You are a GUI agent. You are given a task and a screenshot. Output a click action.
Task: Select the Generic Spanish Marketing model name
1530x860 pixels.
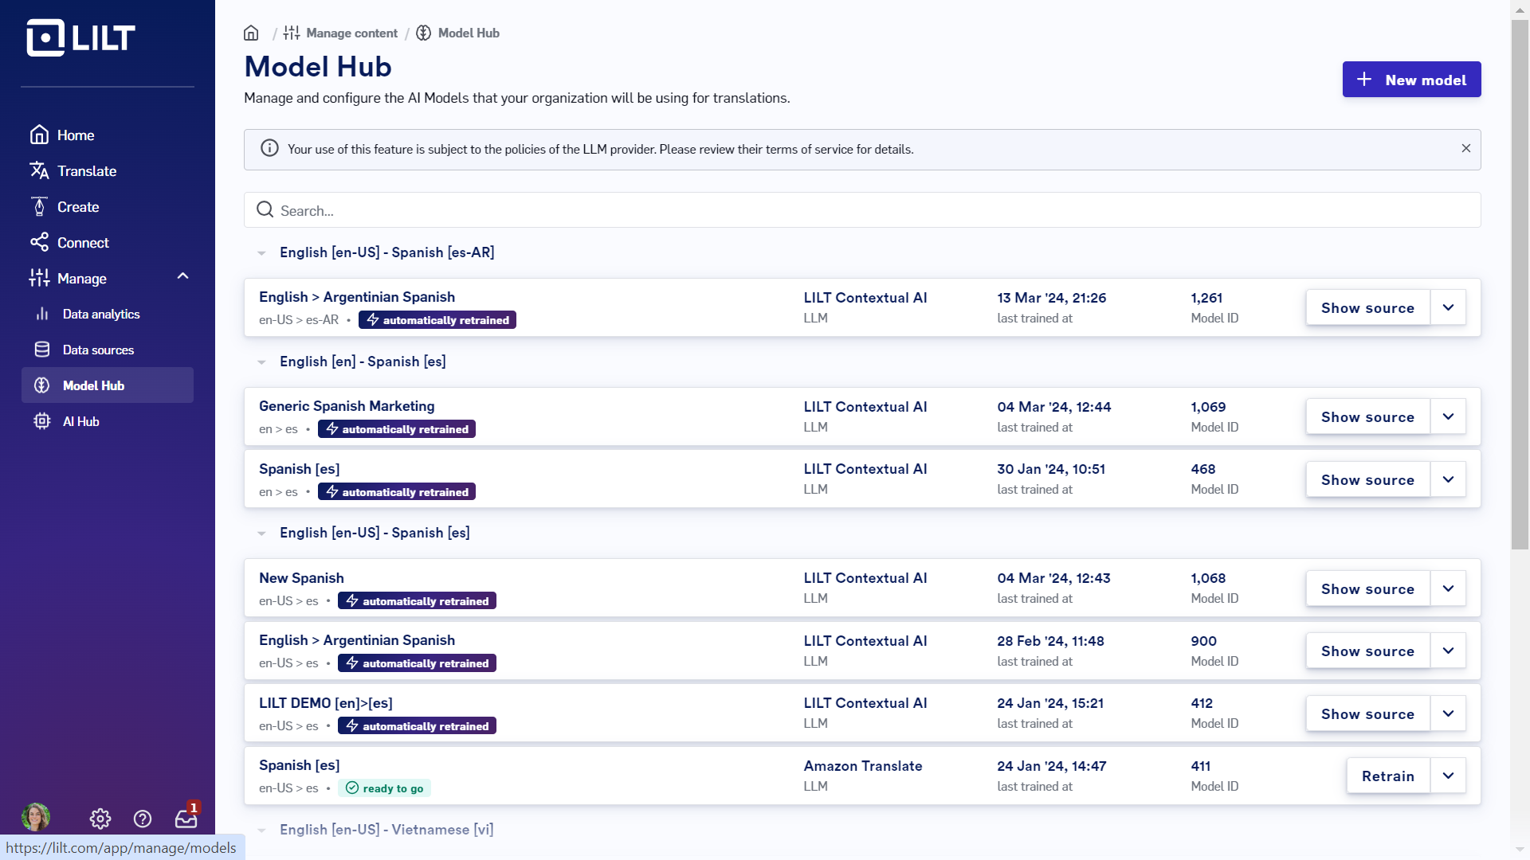(347, 406)
